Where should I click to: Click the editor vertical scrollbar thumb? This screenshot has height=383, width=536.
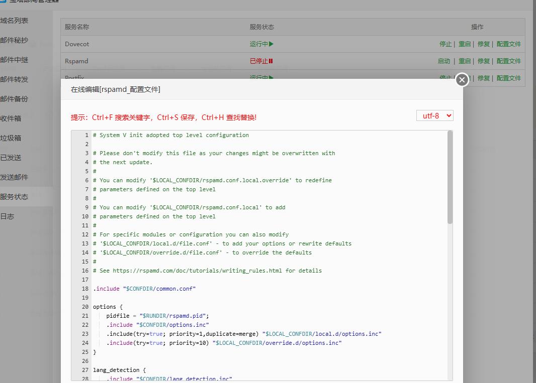click(x=450, y=178)
